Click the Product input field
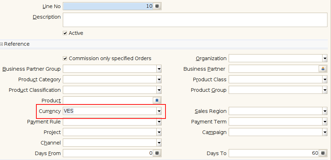This screenshot has width=331, height=160. (x=108, y=101)
